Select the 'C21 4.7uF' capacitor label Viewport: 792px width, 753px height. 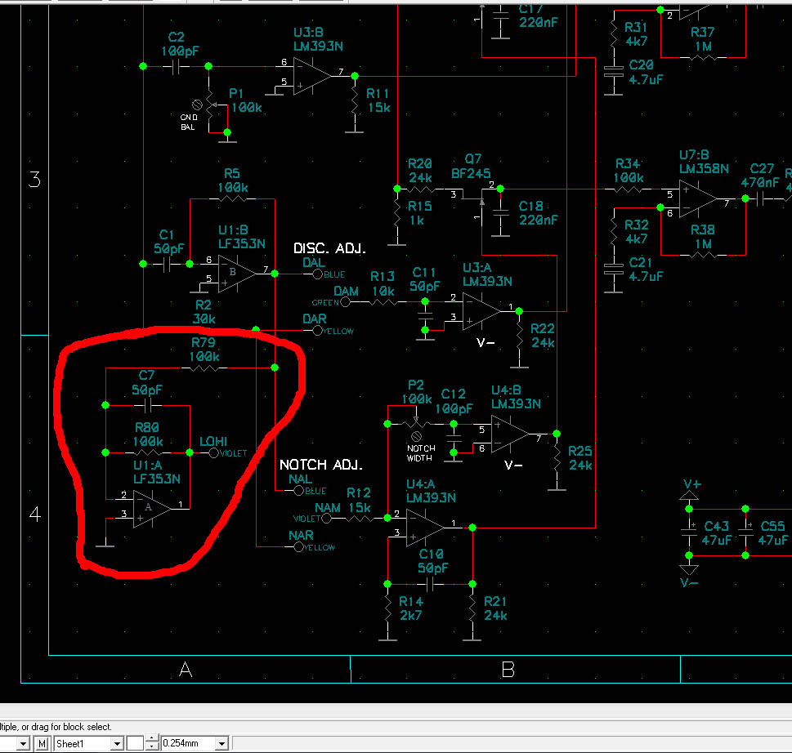click(x=646, y=270)
